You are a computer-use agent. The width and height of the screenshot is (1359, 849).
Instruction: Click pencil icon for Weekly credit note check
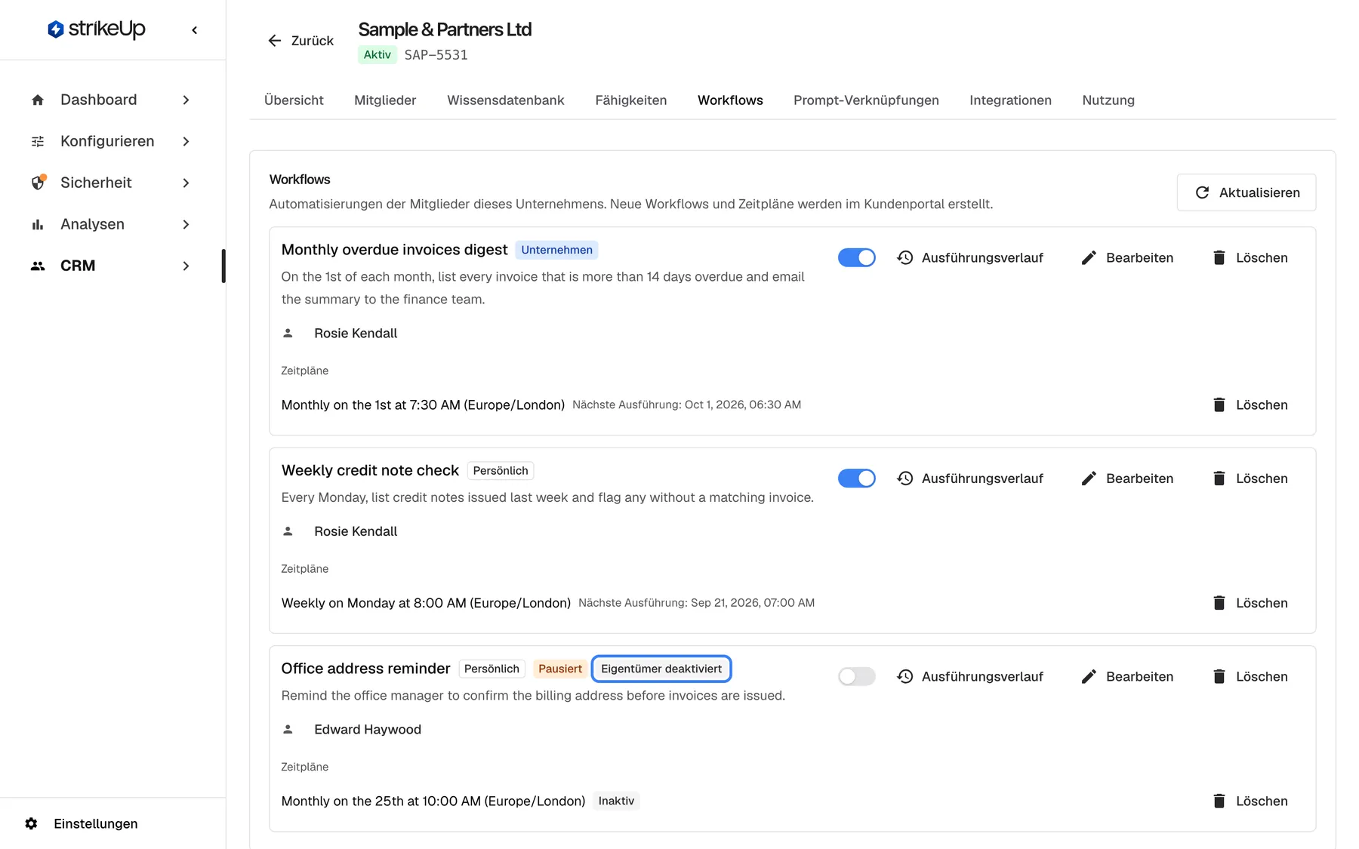coord(1089,478)
